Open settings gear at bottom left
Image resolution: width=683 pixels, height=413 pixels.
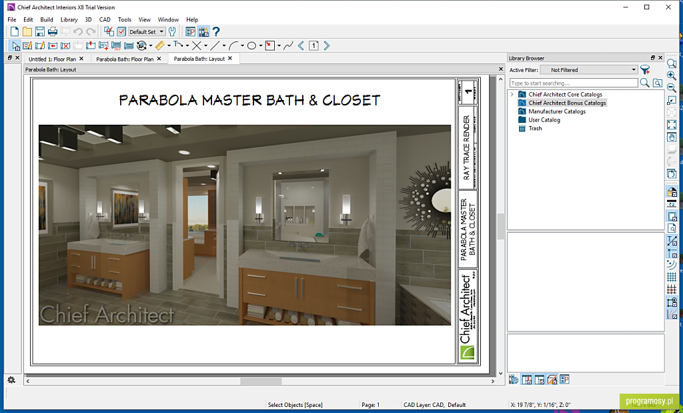point(11,380)
